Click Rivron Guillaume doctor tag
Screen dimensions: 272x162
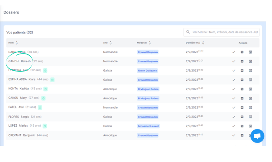(147, 71)
